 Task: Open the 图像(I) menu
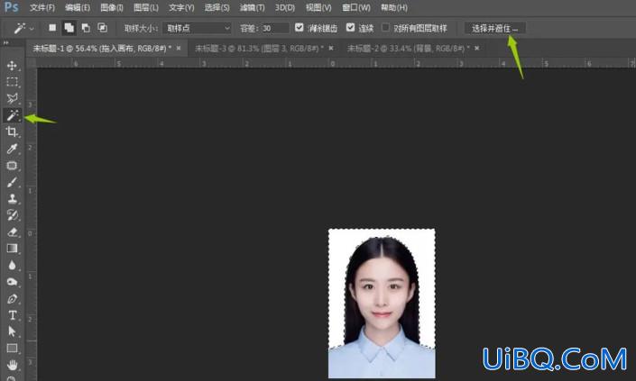click(x=112, y=7)
